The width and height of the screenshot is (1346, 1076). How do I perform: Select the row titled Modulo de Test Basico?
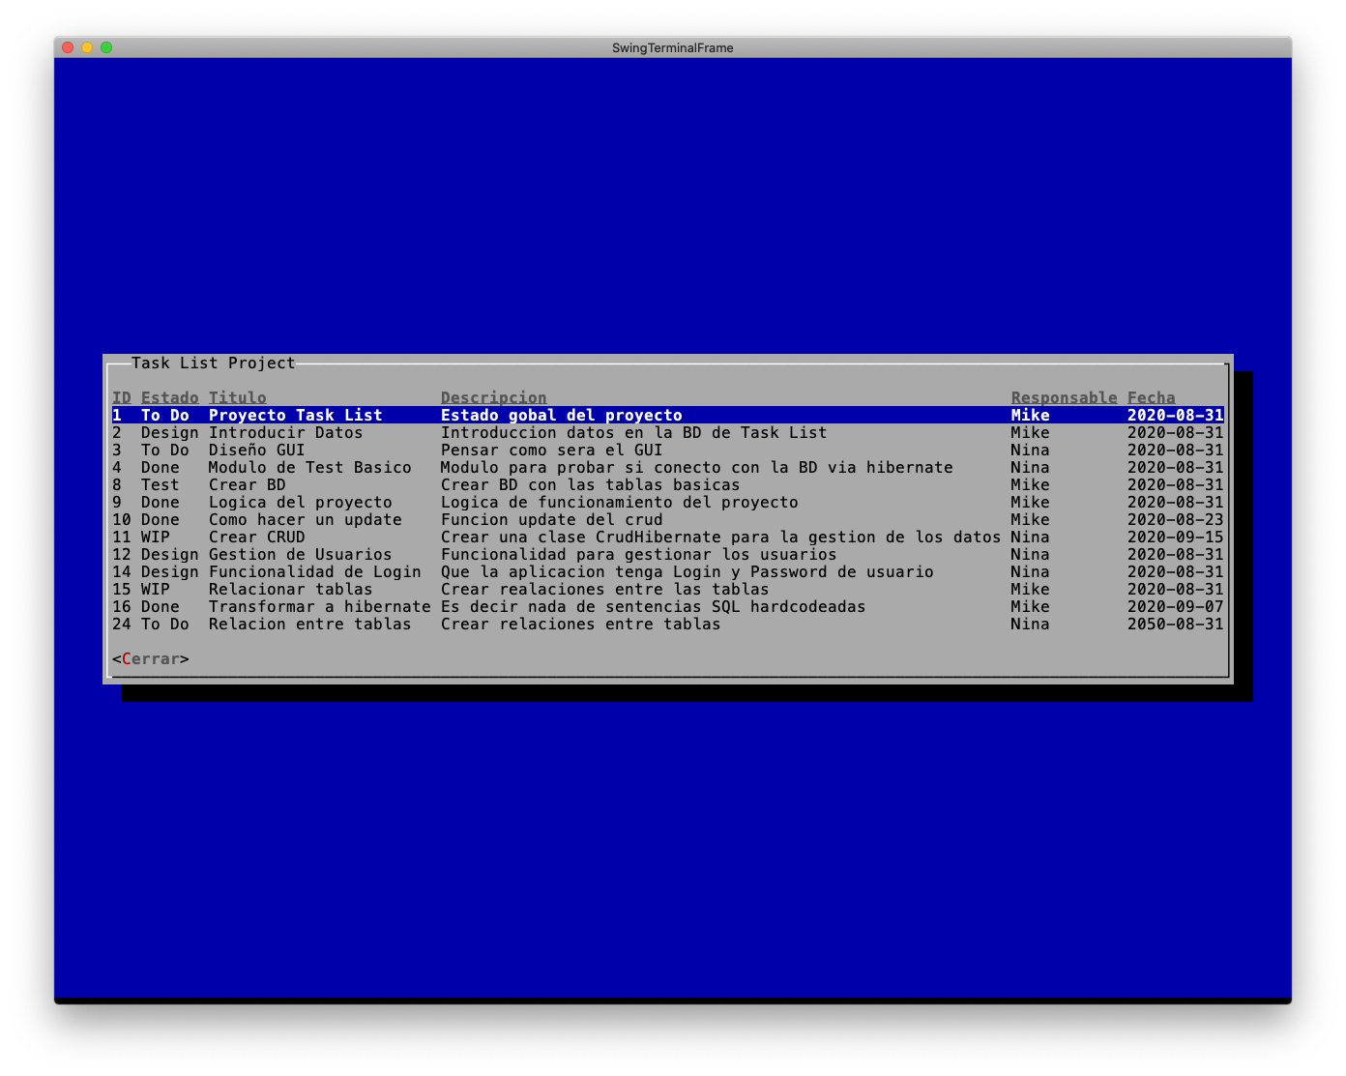[x=668, y=468]
